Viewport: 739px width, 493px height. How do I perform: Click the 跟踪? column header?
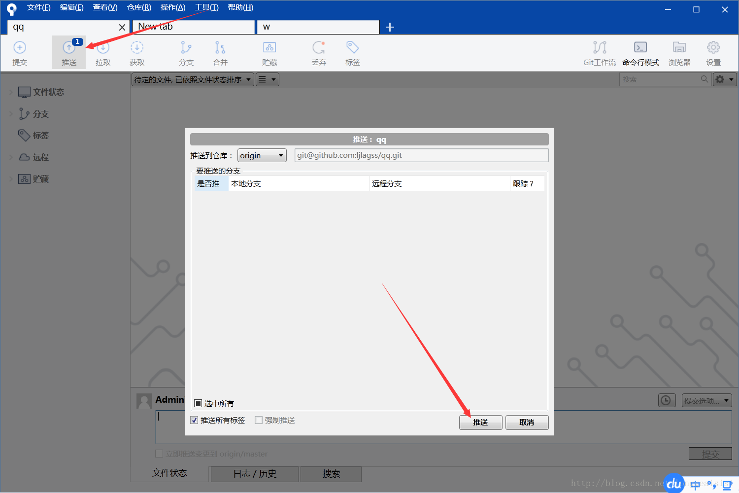(x=527, y=183)
